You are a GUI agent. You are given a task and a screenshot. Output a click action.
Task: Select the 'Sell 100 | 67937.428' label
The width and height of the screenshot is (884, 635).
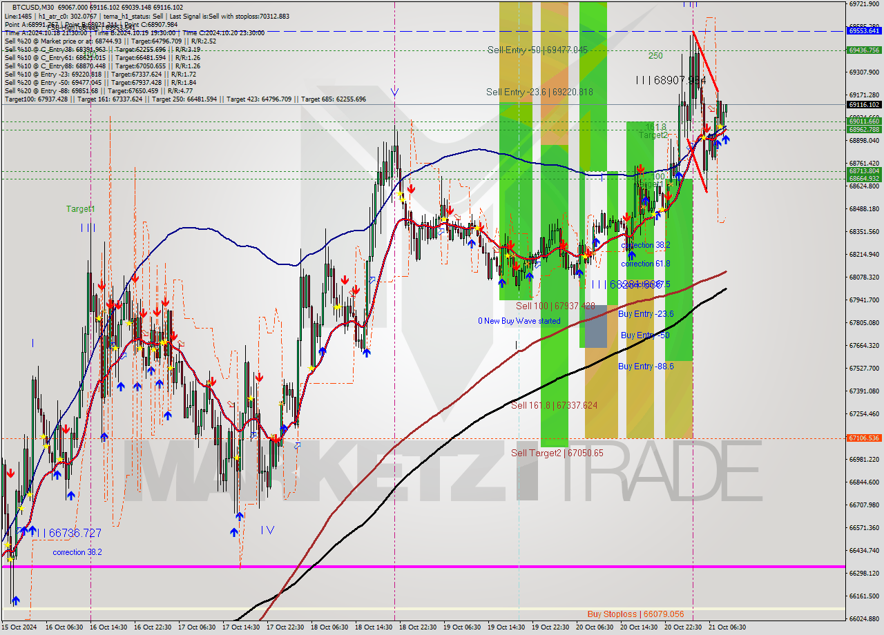[555, 306]
